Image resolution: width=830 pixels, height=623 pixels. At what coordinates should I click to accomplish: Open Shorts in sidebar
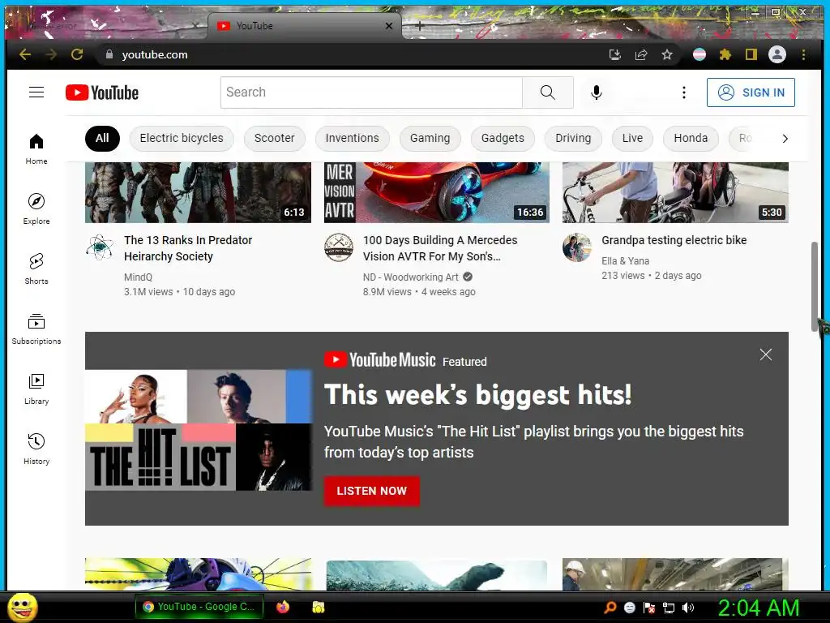click(x=36, y=269)
